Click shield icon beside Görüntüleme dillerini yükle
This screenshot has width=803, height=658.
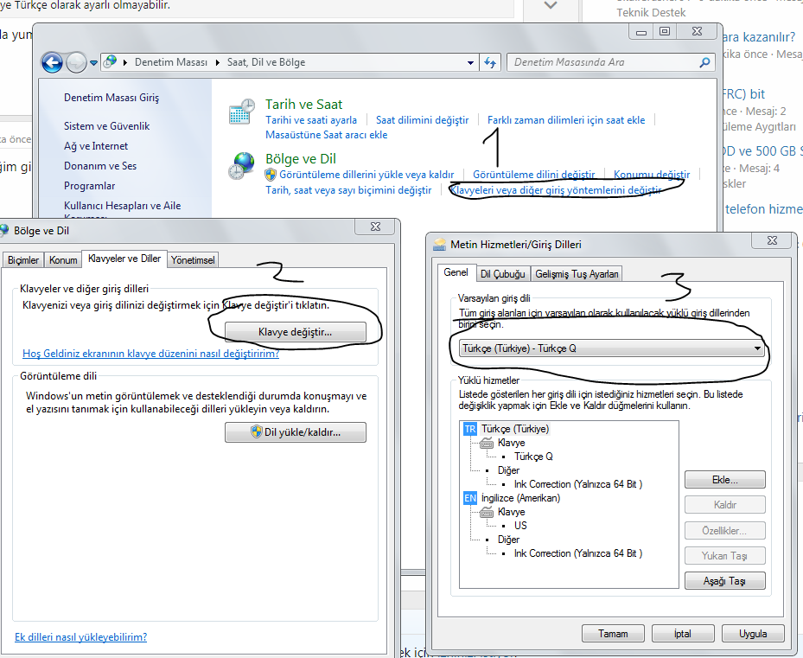[271, 175]
